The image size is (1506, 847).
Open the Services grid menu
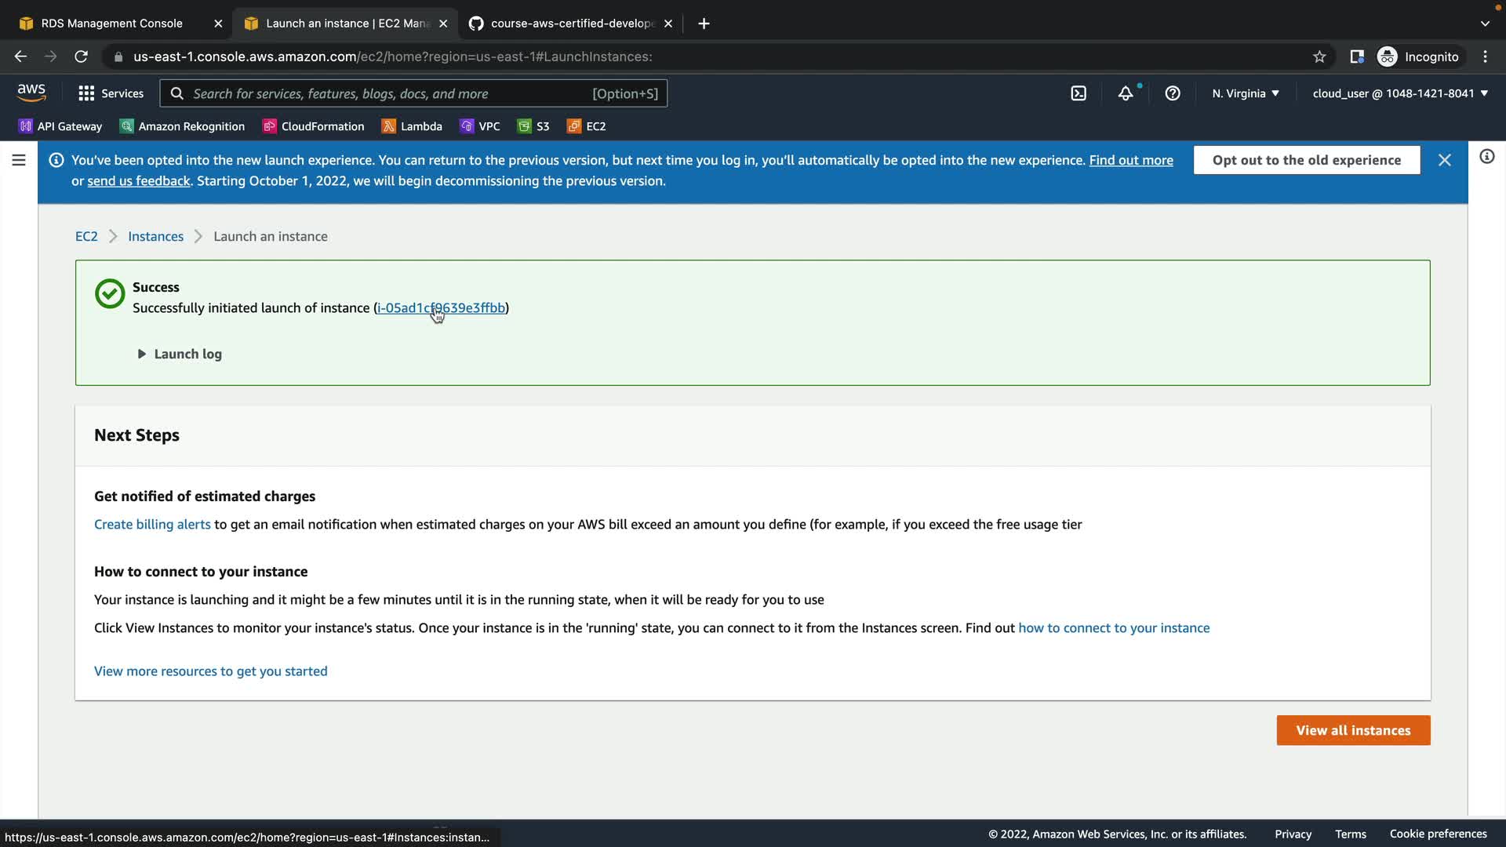tap(111, 93)
